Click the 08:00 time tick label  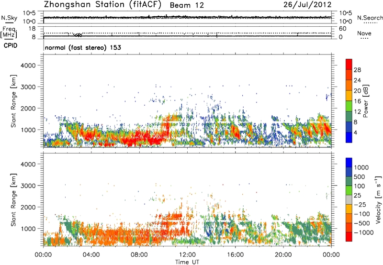point(139,255)
